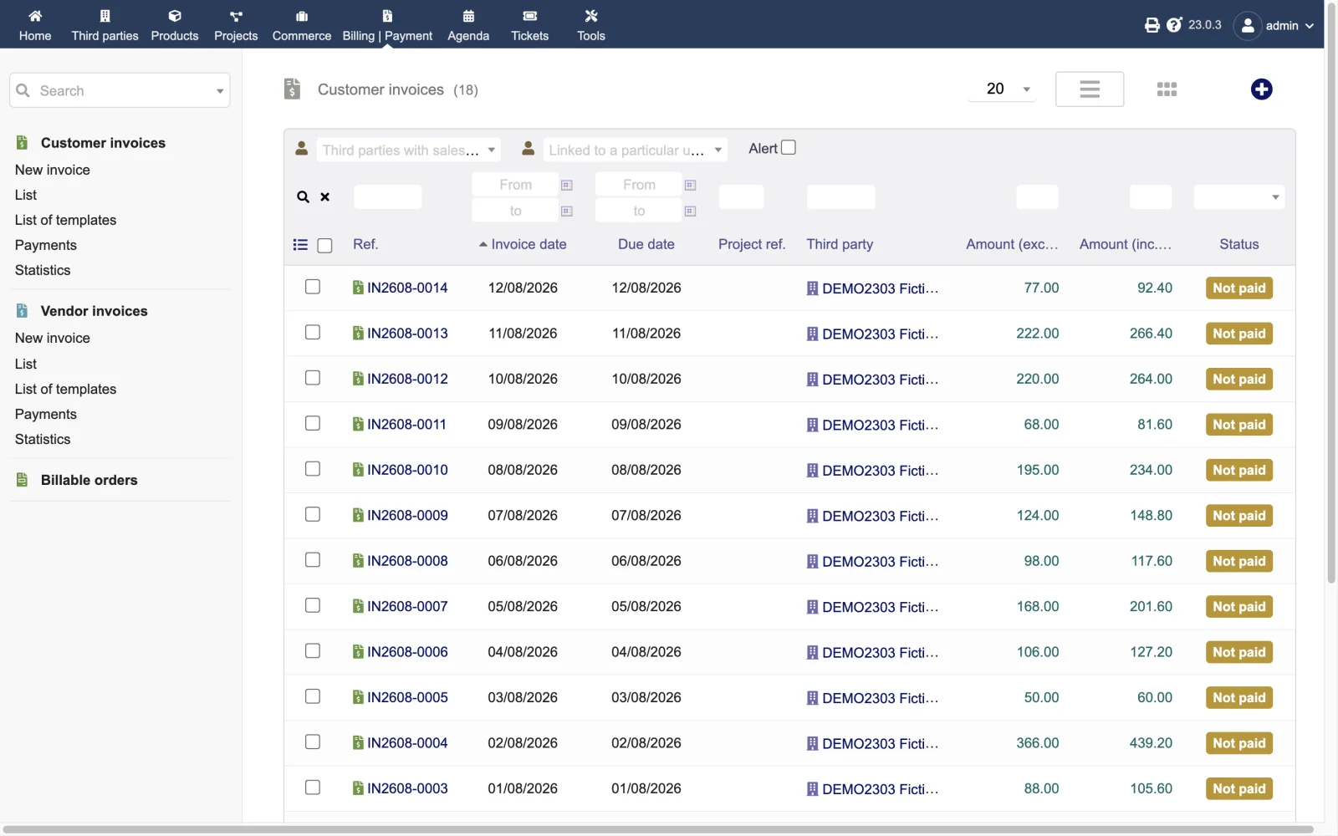This screenshot has height=836, width=1338.
Task: Click company icon on IN2608-0014 row
Action: [812, 288]
